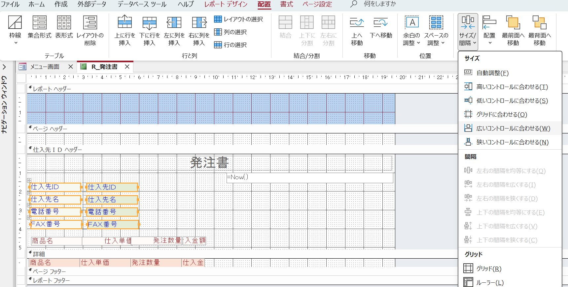Click 最背面へ移動 send to back

coord(540,31)
